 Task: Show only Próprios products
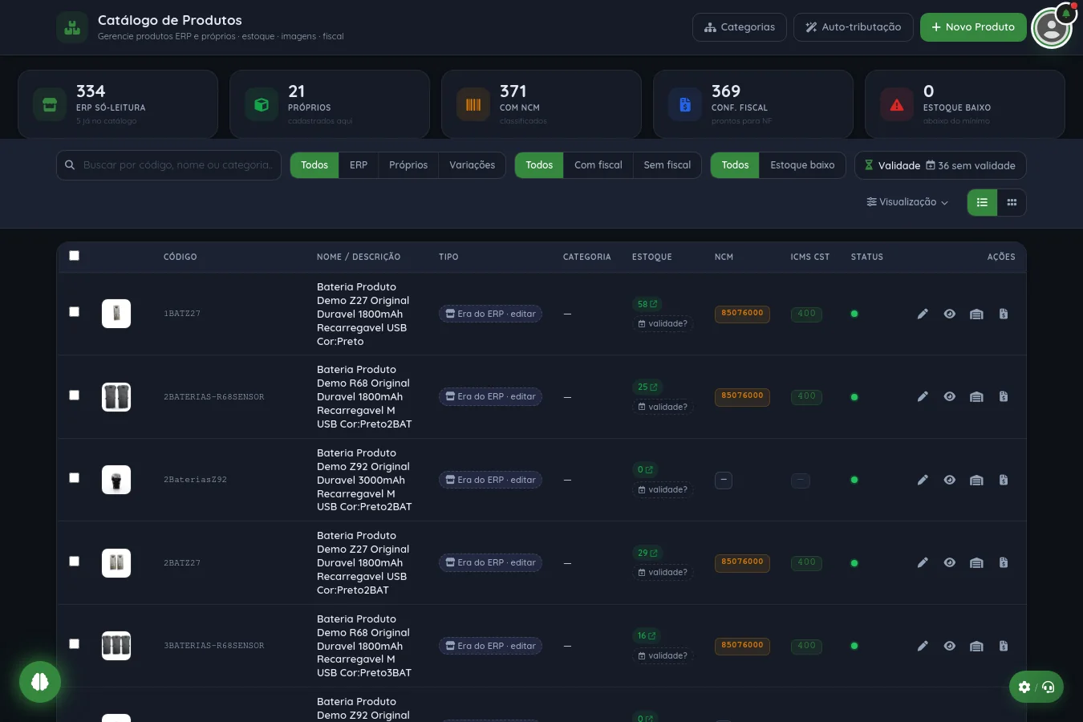pos(408,165)
